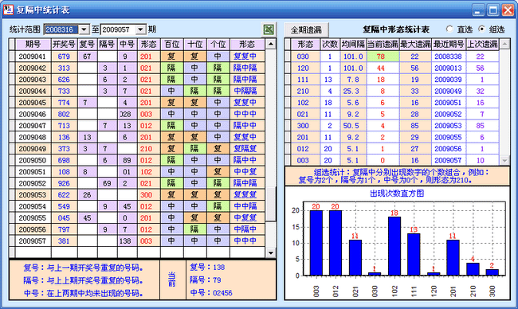This screenshot has width=518, height=309.
Task: Click the app icon in title bar
Action: pos(8,10)
